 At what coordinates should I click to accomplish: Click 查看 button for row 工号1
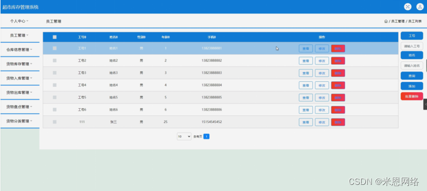306,48
